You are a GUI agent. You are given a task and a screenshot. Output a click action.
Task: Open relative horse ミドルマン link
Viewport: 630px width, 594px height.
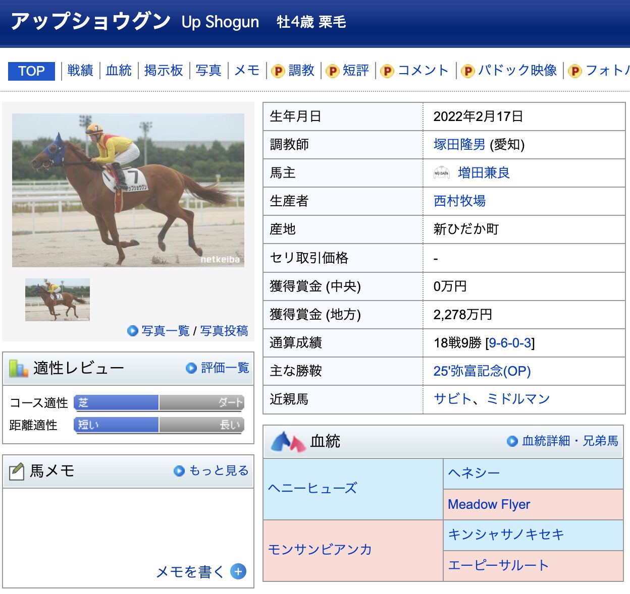518,399
